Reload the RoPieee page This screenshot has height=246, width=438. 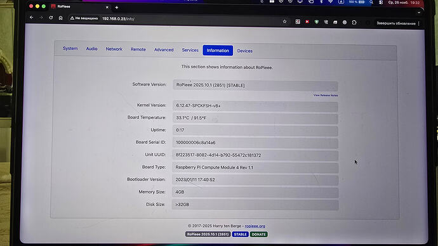pyautogui.click(x=51, y=18)
